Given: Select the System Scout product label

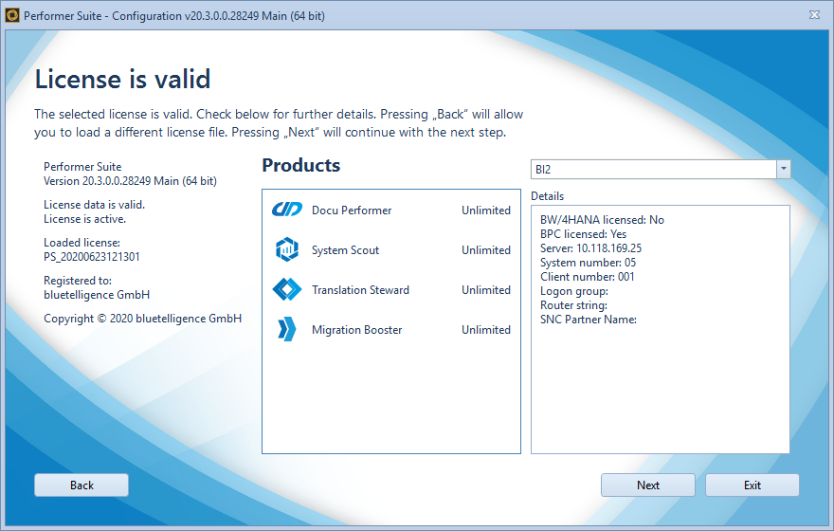Looking at the screenshot, I should coord(345,250).
